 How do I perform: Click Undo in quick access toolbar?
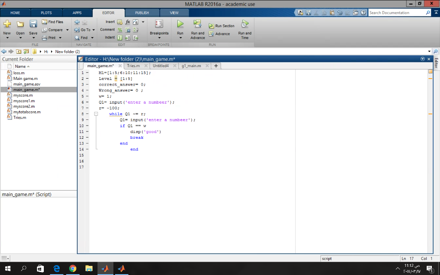click(x=340, y=12)
